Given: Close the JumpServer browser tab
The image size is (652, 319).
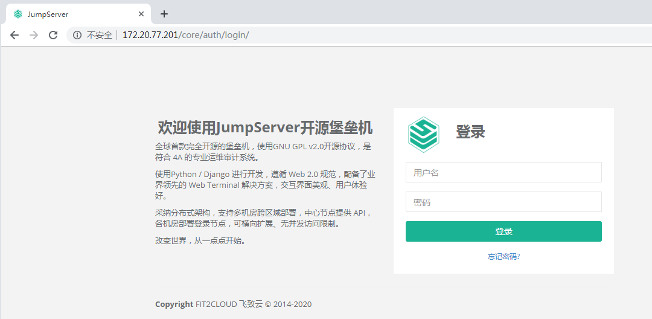Looking at the screenshot, I should click(141, 14).
